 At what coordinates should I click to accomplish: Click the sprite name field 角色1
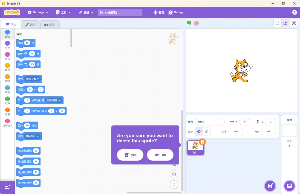point(210,122)
